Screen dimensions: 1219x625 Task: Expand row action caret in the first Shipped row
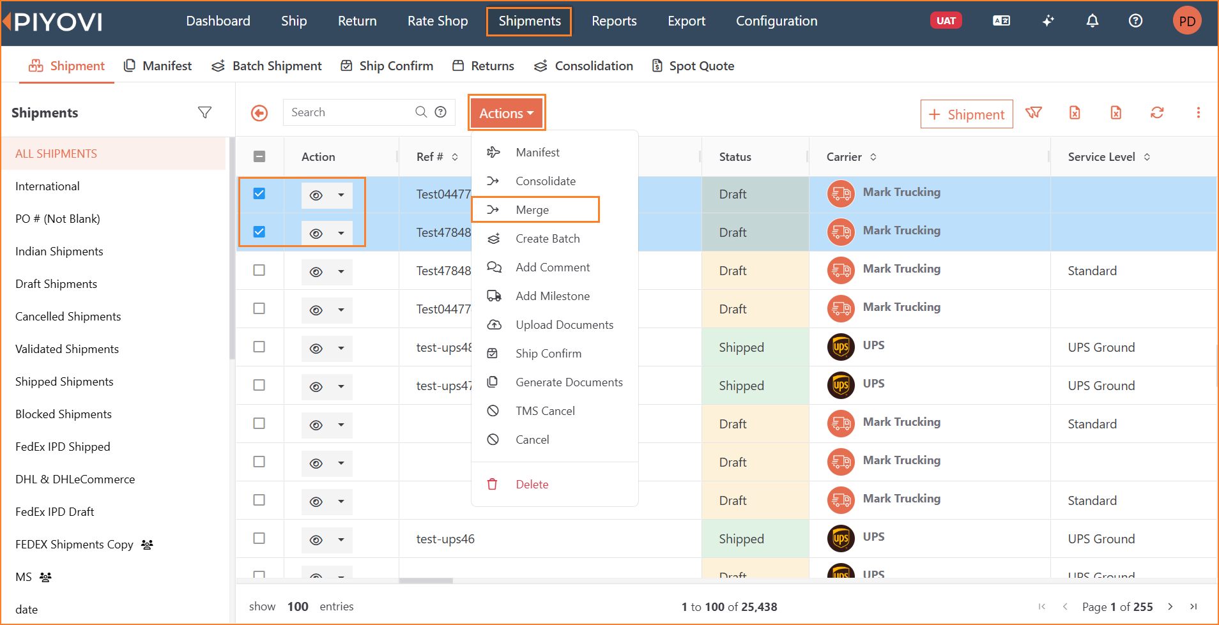[341, 349]
